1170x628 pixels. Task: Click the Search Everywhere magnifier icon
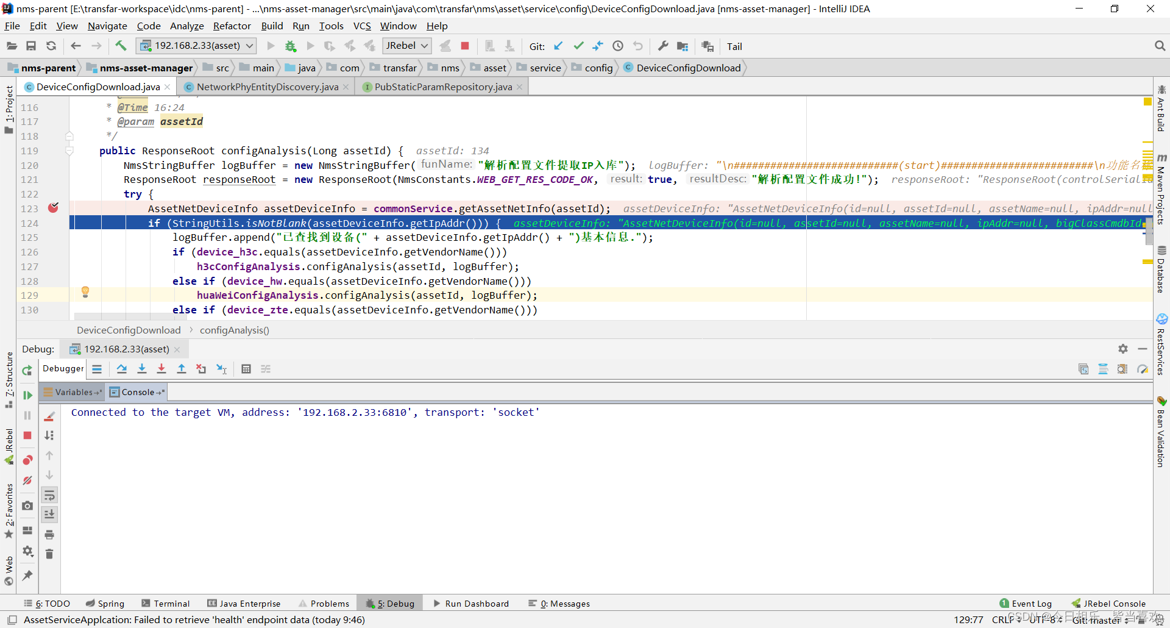tap(1160, 46)
